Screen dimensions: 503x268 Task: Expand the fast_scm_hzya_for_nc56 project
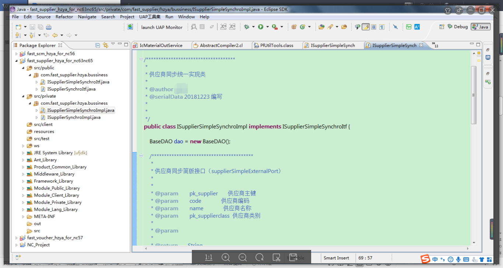click(17, 54)
